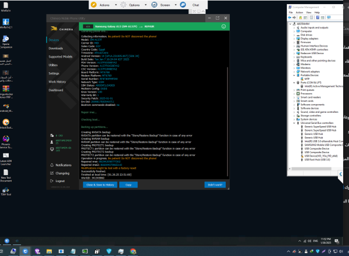Open File menu in Computer Management

tap(291, 12)
